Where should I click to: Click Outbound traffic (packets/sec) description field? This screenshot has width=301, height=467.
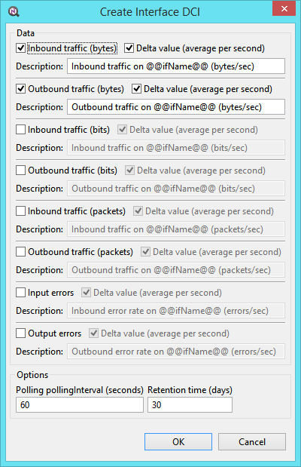176,270
